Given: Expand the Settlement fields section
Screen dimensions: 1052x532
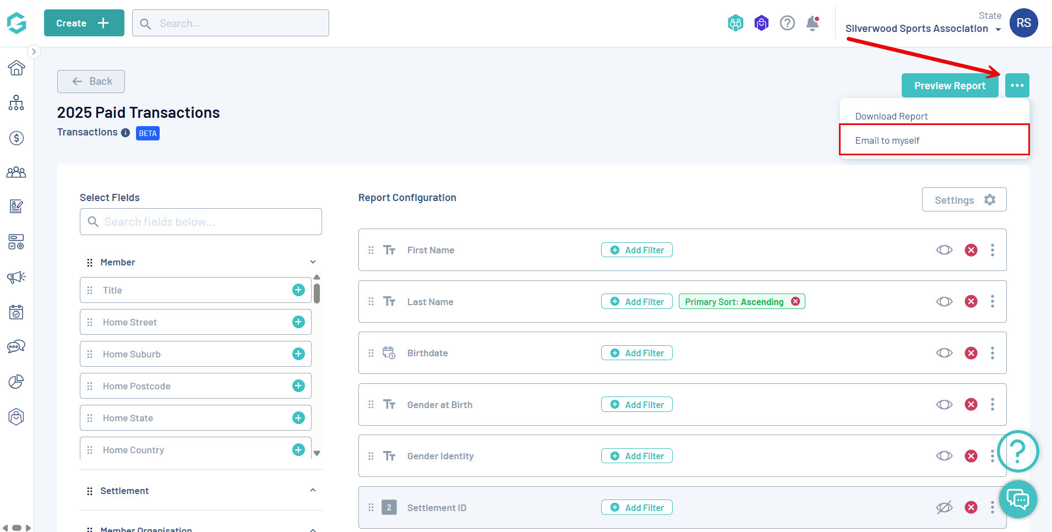Looking at the screenshot, I should (313, 490).
